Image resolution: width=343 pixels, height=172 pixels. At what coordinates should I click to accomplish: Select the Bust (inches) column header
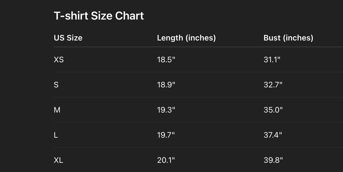click(x=288, y=38)
